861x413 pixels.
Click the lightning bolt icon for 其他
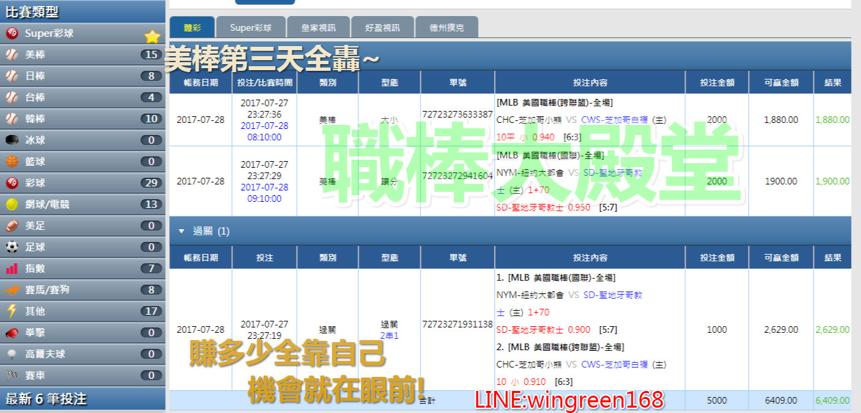[x=12, y=311]
